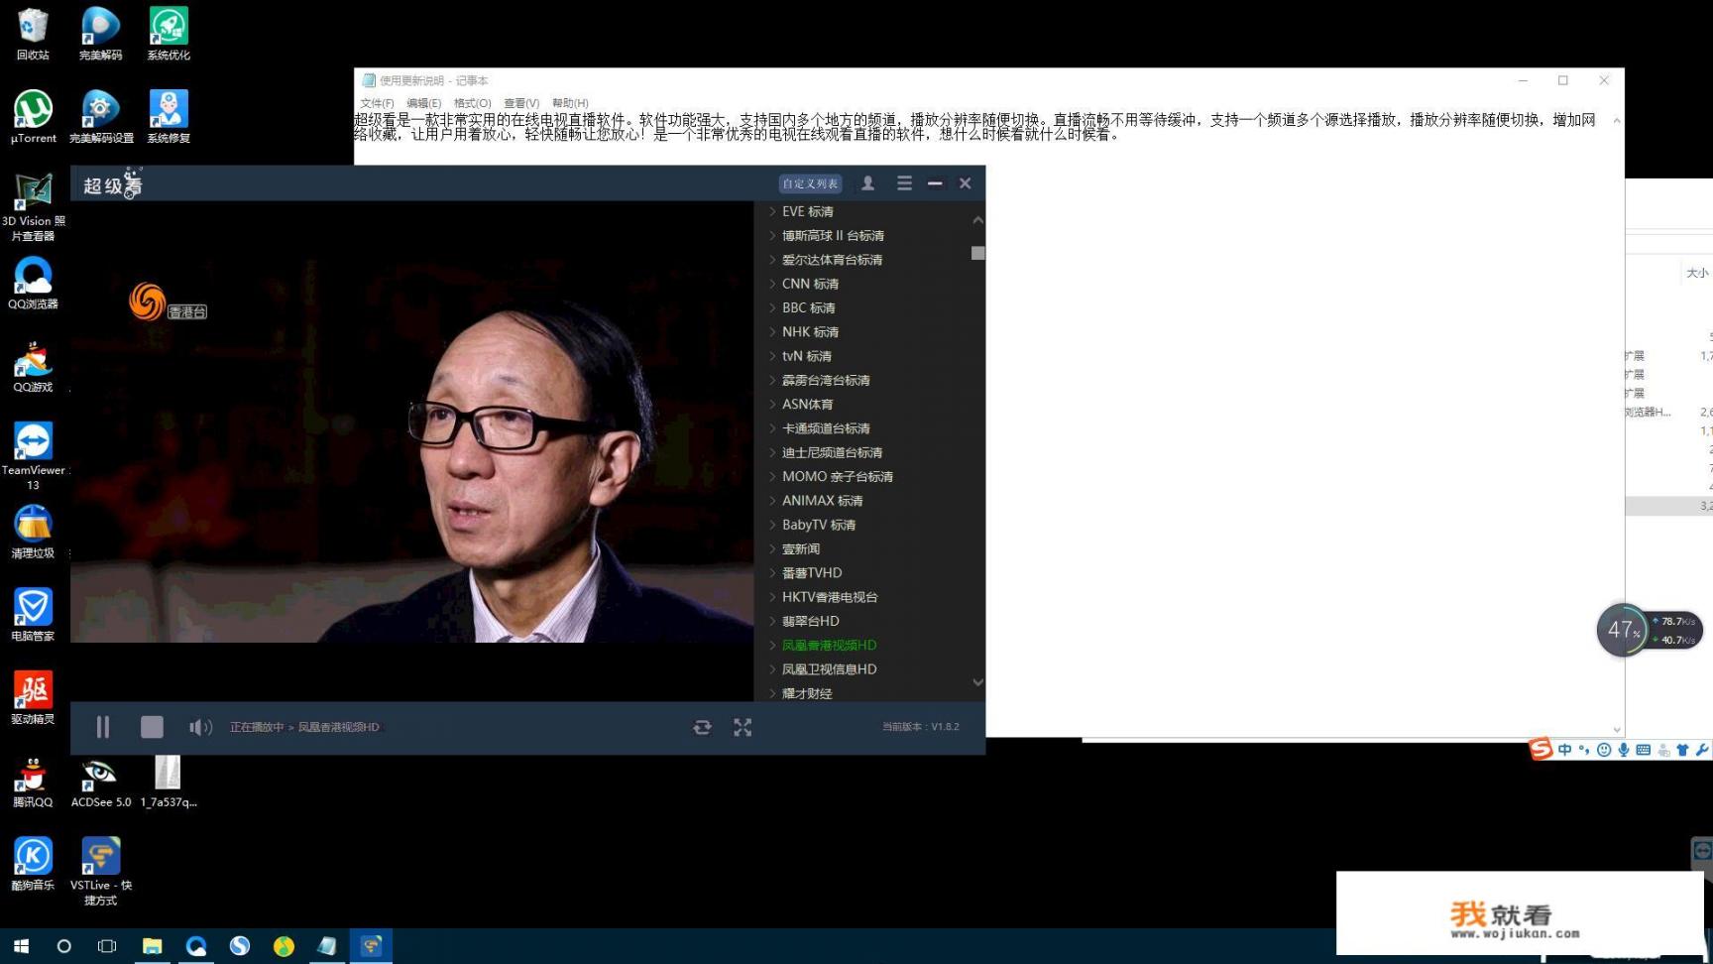This screenshot has height=964, width=1713.
Task: Open the 系统优化 desktop icon
Action: click(169, 35)
